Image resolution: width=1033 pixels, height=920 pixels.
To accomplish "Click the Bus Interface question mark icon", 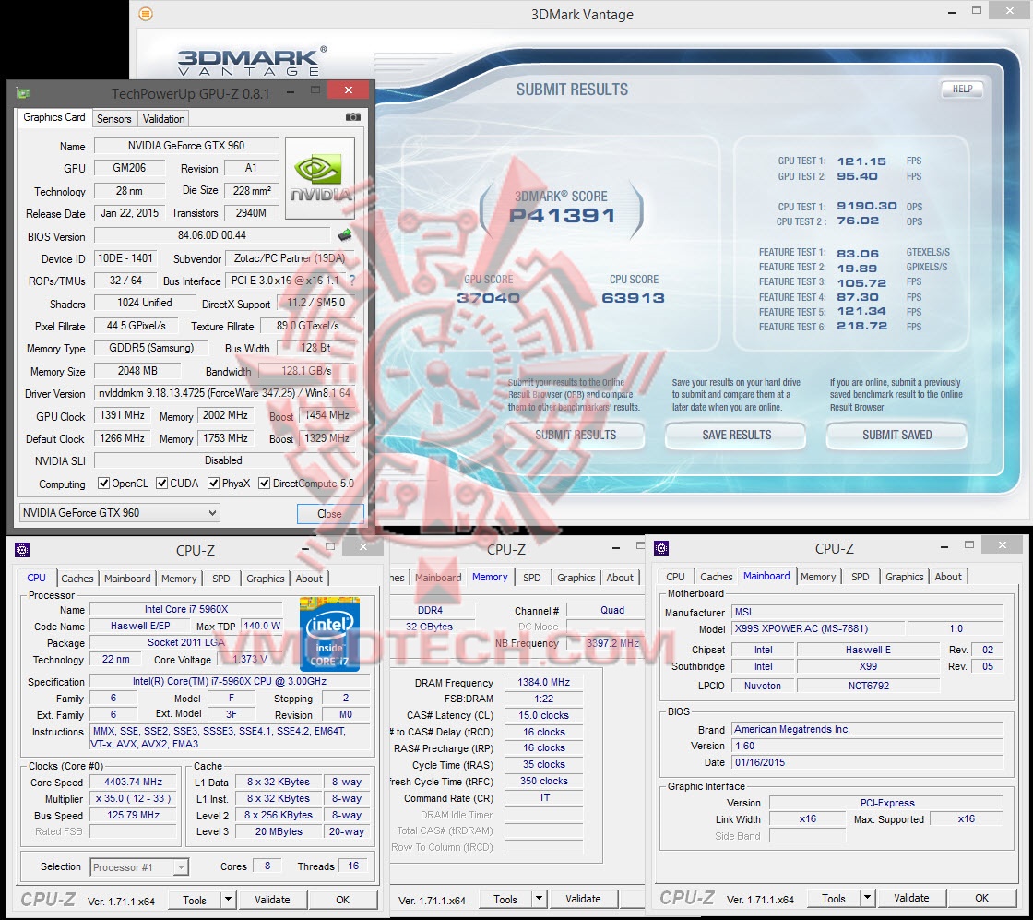I will pyautogui.click(x=351, y=281).
